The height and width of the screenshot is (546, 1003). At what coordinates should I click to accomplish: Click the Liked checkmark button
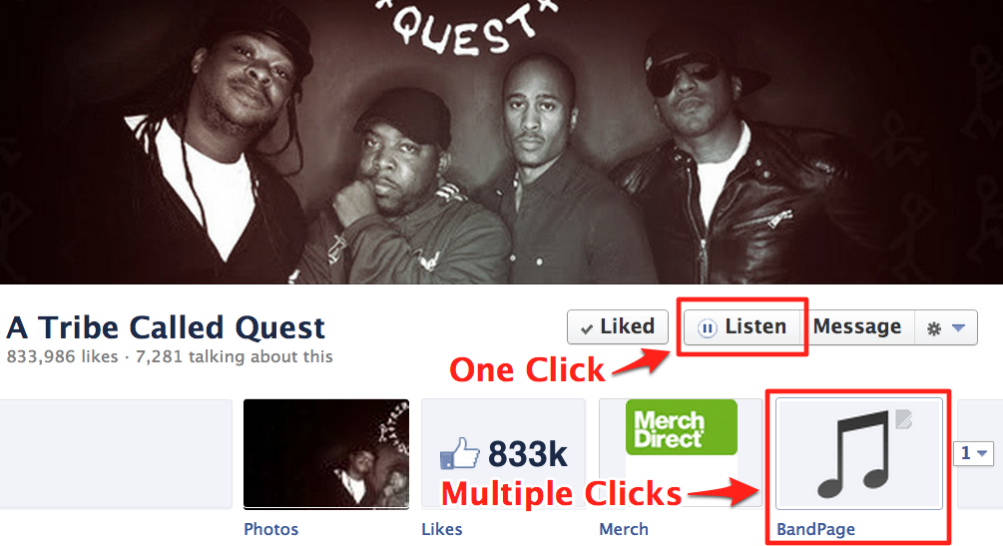(x=618, y=327)
